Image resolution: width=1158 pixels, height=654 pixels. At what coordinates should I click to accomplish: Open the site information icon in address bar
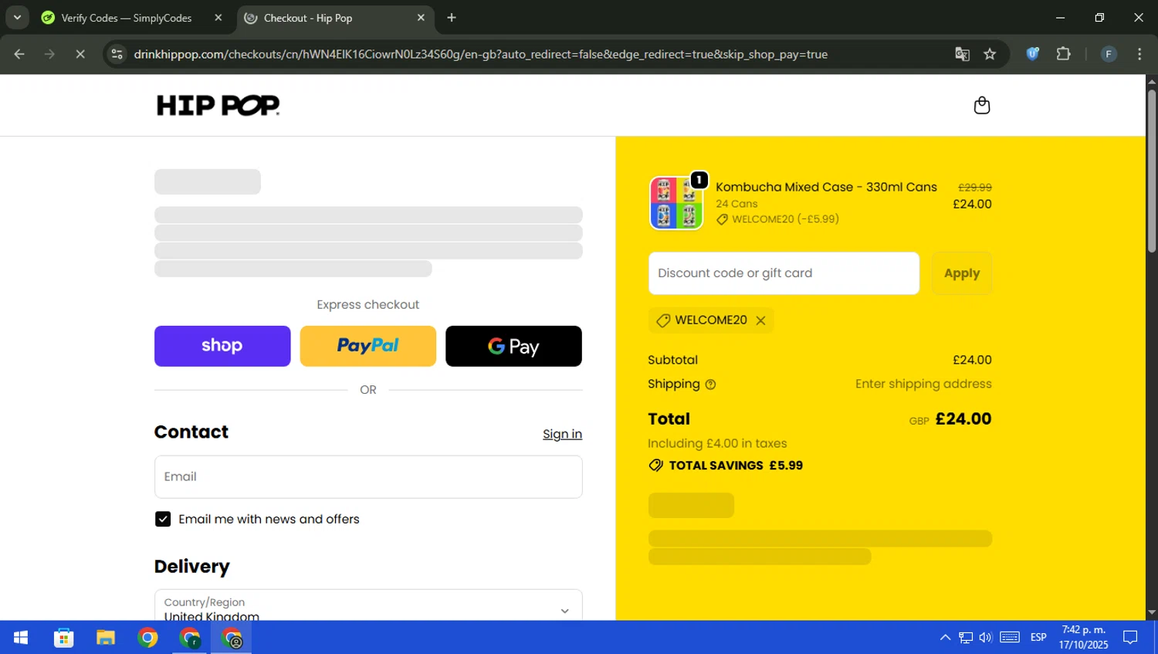117,54
